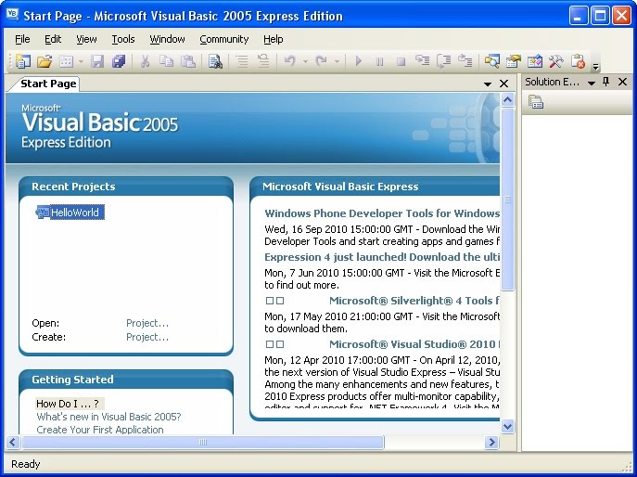The image size is (637, 477).
Task: Open the File menu
Action: pos(22,40)
